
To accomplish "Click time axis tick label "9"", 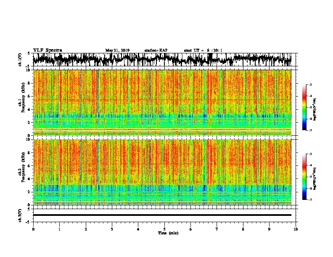I will [x=269, y=229].
